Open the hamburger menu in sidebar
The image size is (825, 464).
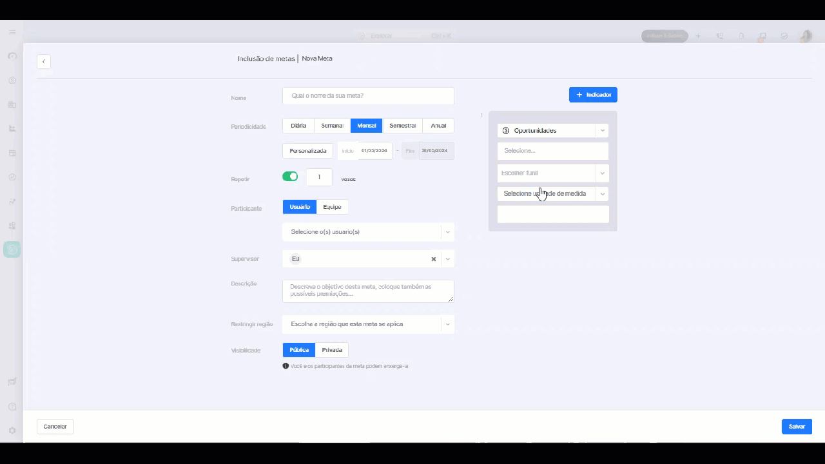[12, 32]
